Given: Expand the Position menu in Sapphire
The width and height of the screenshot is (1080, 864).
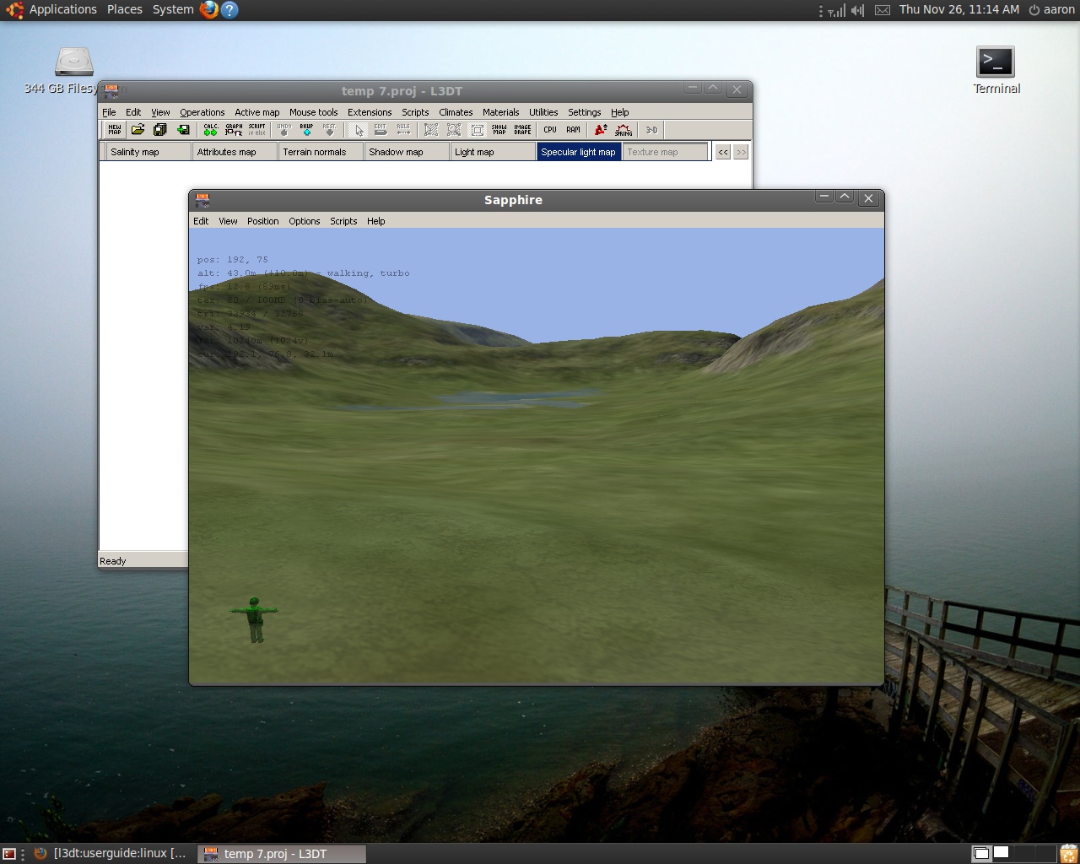Looking at the screenshot, I should tap(262, 221).
